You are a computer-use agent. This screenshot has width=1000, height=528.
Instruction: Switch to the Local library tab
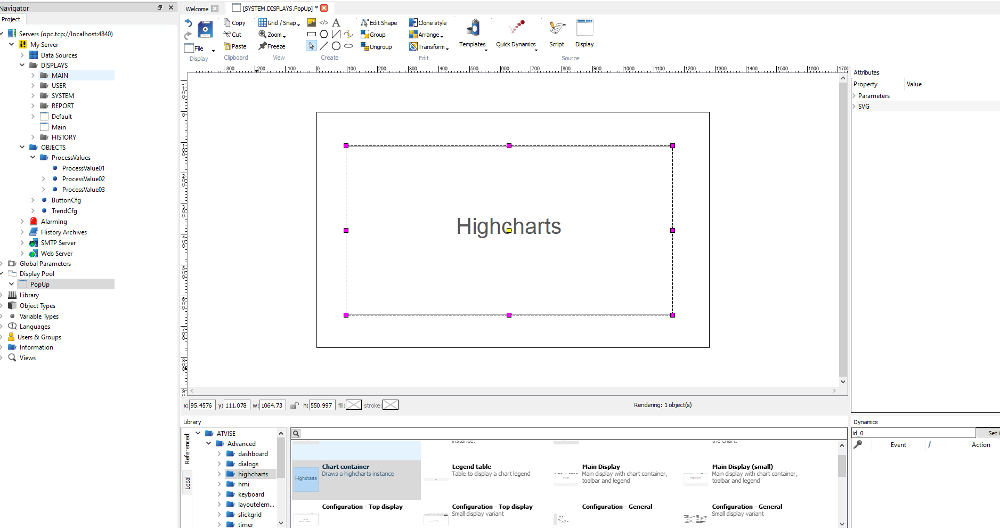click(x=187, y=483)
